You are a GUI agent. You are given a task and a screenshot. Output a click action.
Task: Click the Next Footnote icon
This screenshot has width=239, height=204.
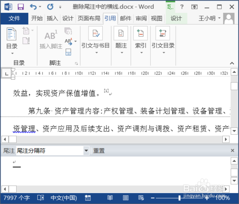pos(68,42)
